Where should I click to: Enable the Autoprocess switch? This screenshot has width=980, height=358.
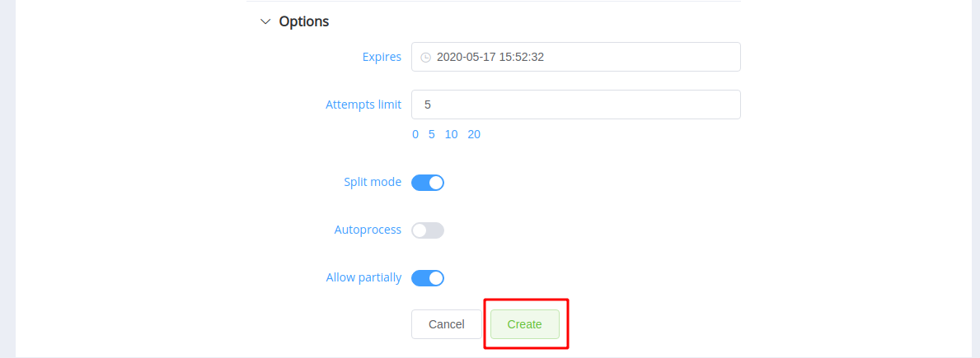point(428,230)
